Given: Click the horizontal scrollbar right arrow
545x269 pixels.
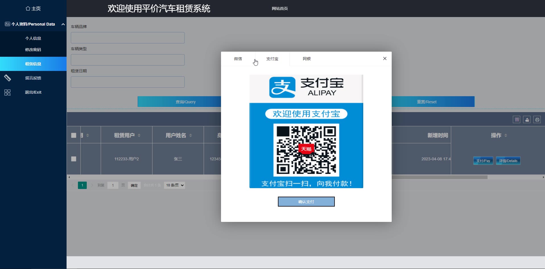Looking at the screenshot, I should (x=543, y=177).
